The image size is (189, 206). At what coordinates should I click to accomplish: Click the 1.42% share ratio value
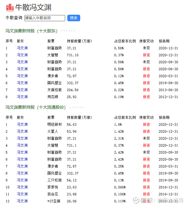[x=119, y=132]
